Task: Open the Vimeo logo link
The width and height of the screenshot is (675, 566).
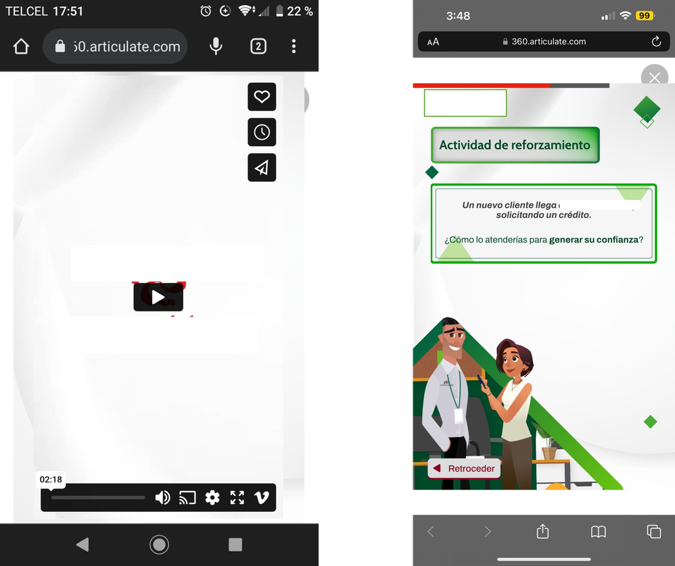Action: [x=262, y=498]
